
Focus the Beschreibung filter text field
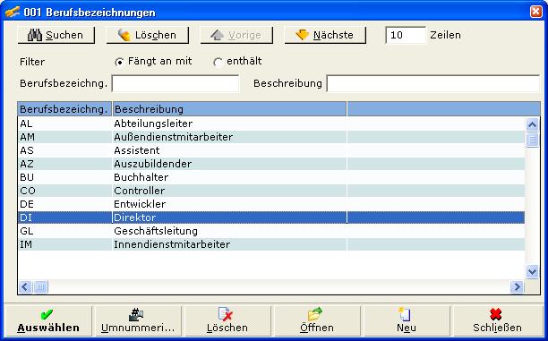[x=433, y=83]
